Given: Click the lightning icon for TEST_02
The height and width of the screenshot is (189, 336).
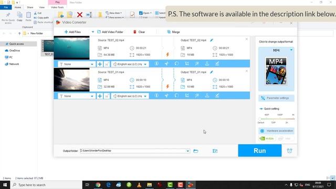Looking at the screenshot, I should (x=167, y=55).
